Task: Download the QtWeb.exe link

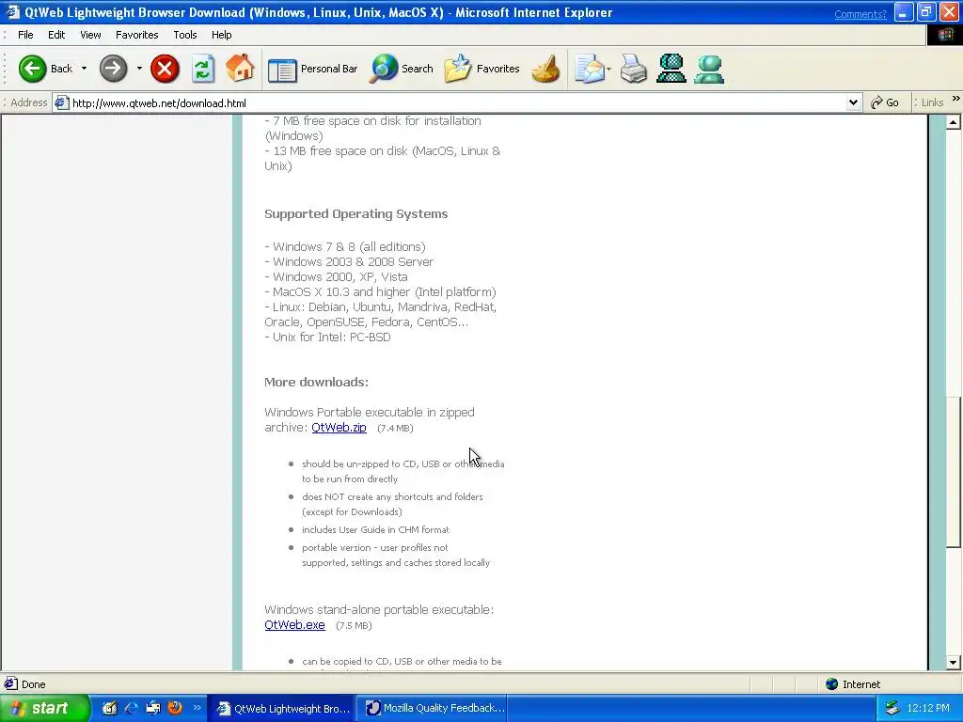Action: pyautogui.click(x=294, y=624)
